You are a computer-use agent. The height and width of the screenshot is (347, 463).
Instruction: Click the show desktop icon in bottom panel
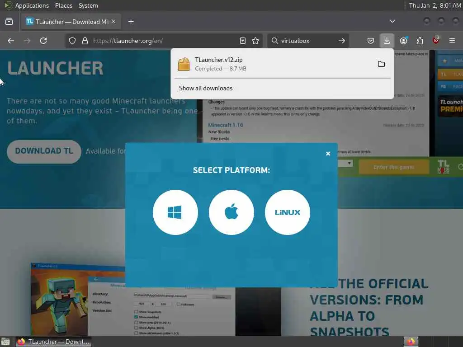(x=5, y=342)
